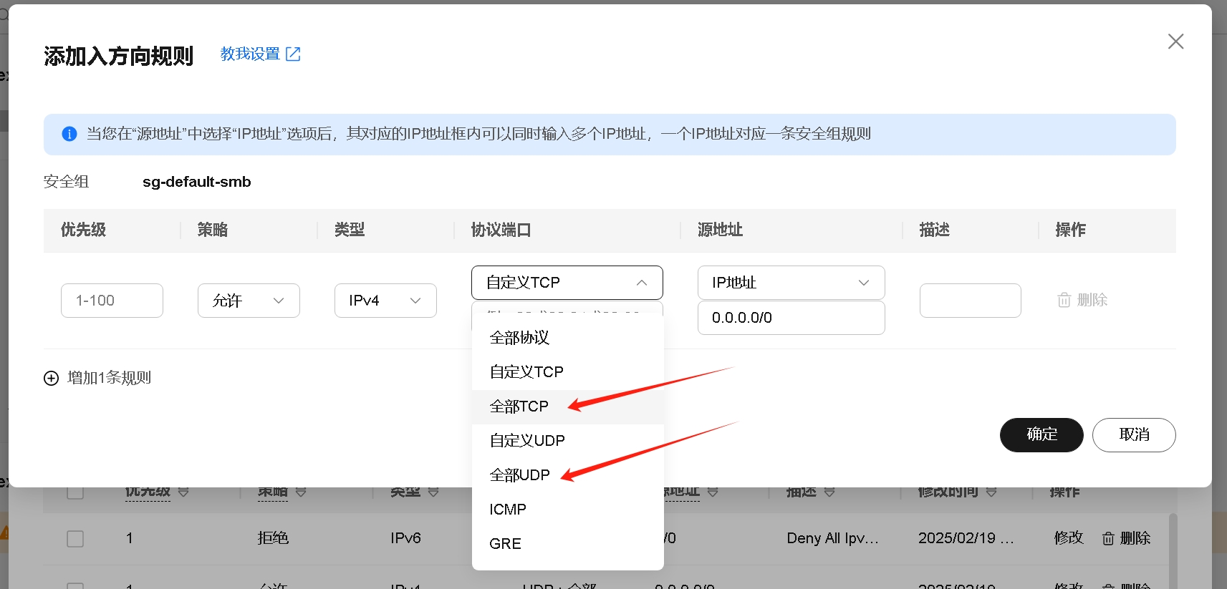Click the trash icon beside 删除 in dialog

click(1064, 300)
